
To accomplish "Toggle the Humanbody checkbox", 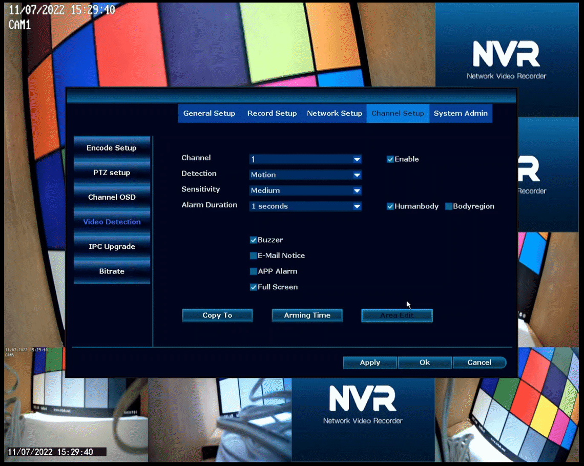I will 390,206.
